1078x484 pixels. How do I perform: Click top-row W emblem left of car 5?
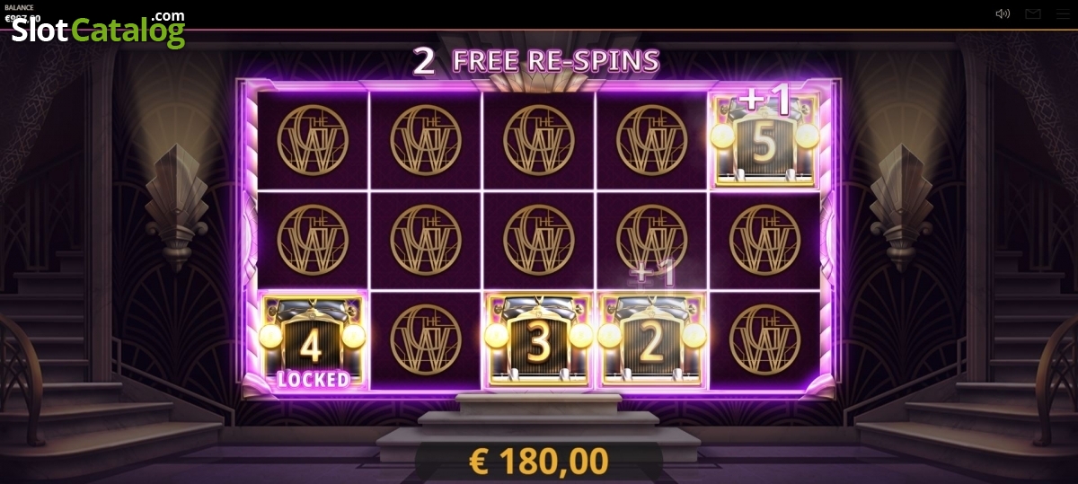point(651,140)
